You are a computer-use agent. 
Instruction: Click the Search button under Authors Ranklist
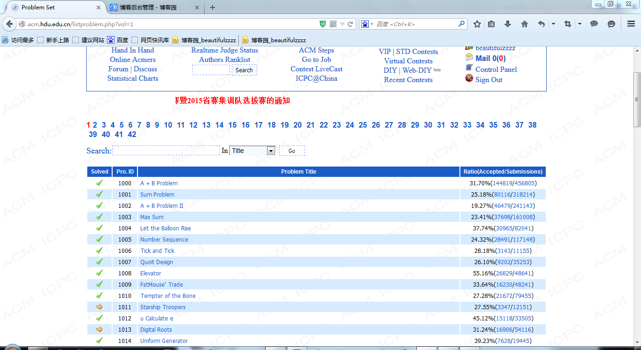[x=244, y=70]
